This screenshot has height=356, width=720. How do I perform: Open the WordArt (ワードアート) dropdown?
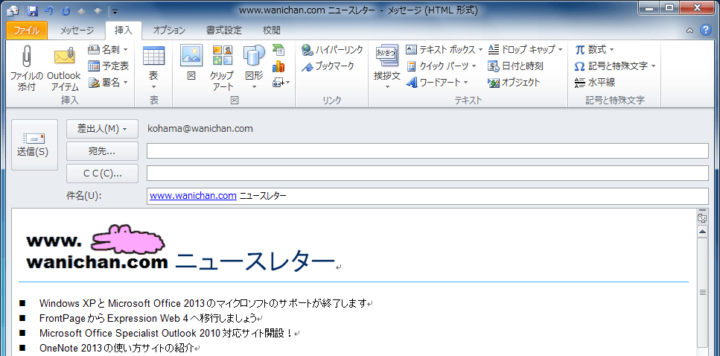(x=436, y=82)
